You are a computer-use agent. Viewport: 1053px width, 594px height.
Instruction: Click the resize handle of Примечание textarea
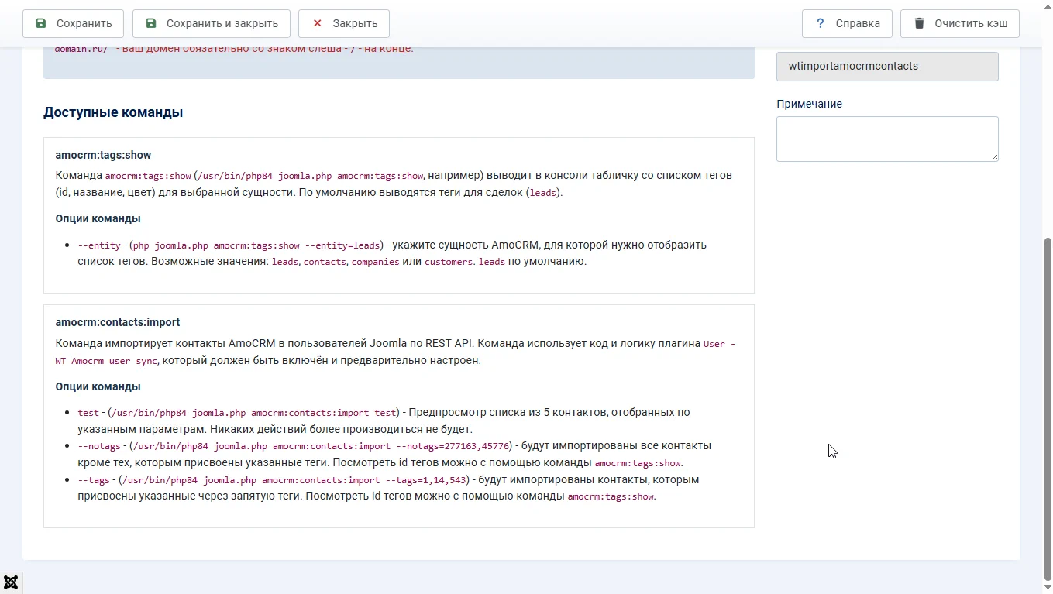(994, 157)
